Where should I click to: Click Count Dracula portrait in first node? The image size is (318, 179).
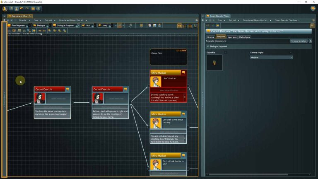(x=40, y=98)
